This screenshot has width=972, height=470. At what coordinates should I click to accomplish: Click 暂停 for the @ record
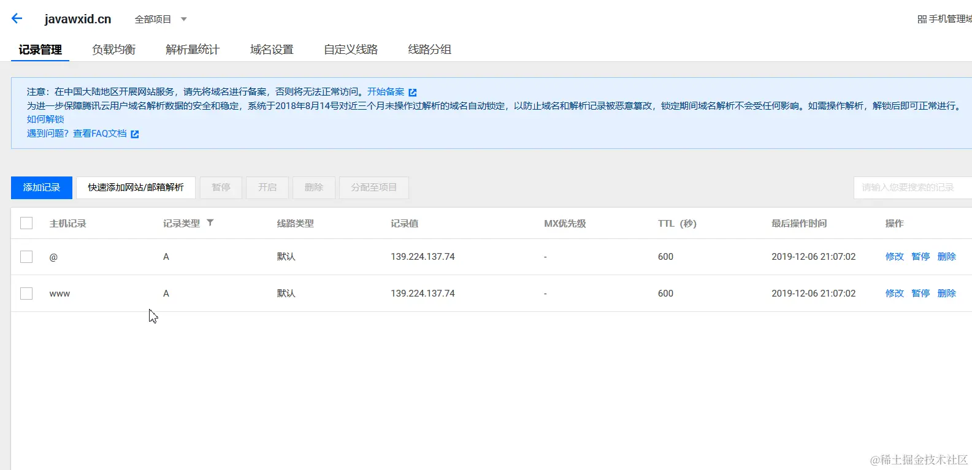921,257
